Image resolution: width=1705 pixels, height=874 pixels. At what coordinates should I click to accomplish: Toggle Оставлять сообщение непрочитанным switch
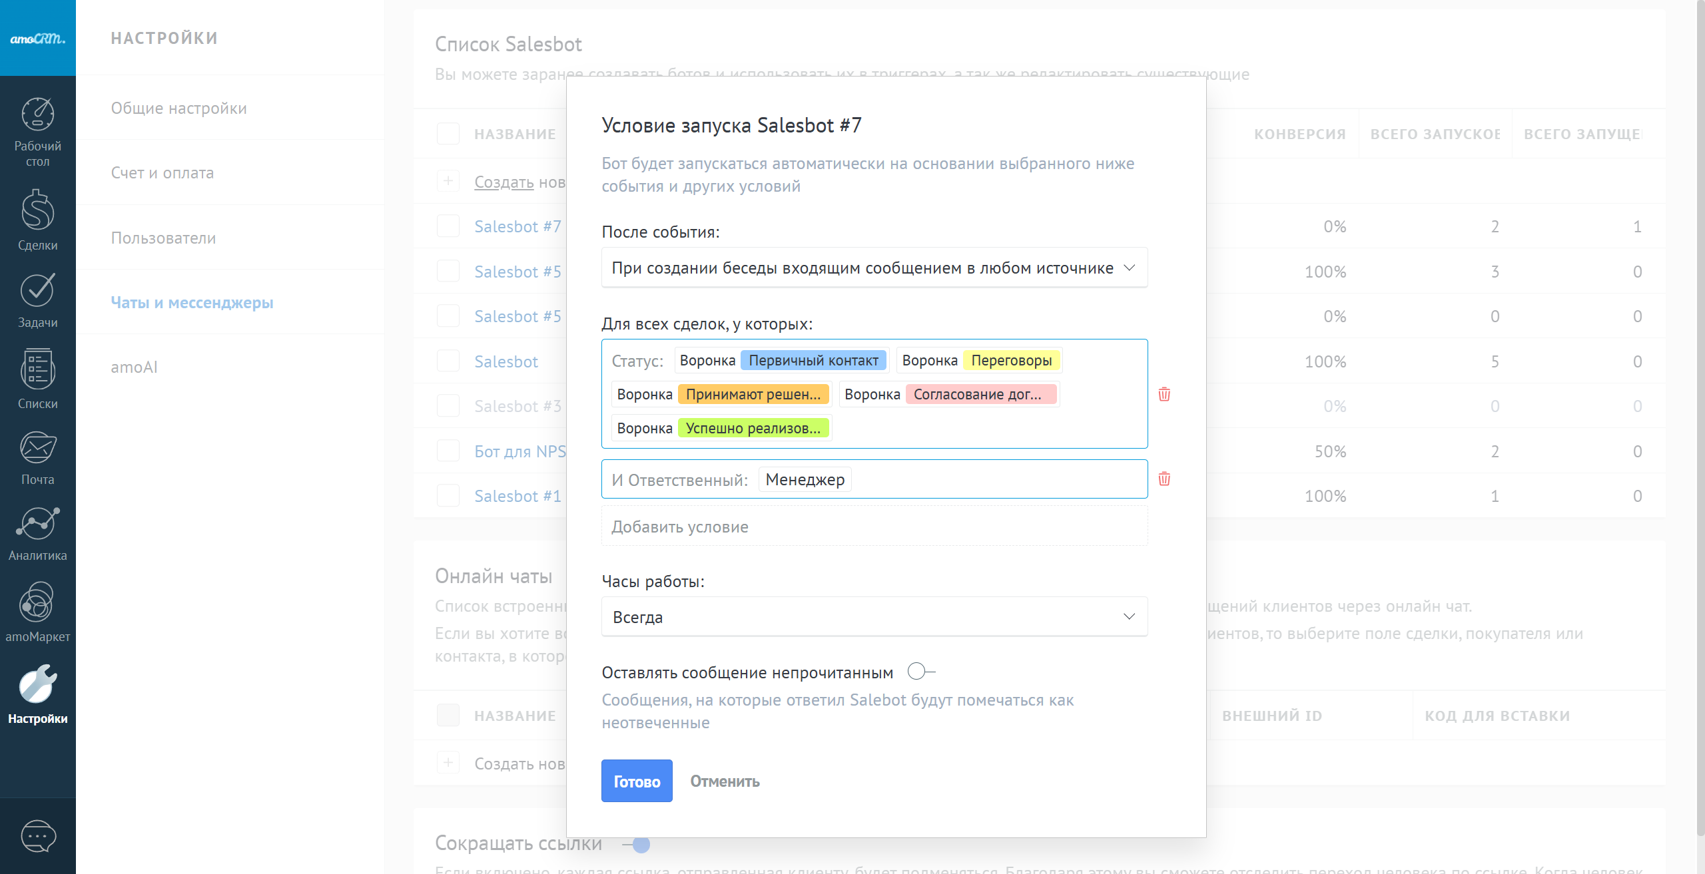[x=921, y=672]
